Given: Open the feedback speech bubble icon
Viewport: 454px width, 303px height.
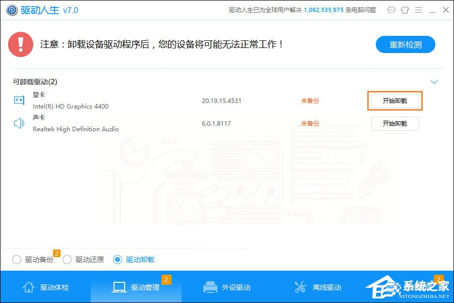Looking at the screenshot, I should [x=391, y=10].
